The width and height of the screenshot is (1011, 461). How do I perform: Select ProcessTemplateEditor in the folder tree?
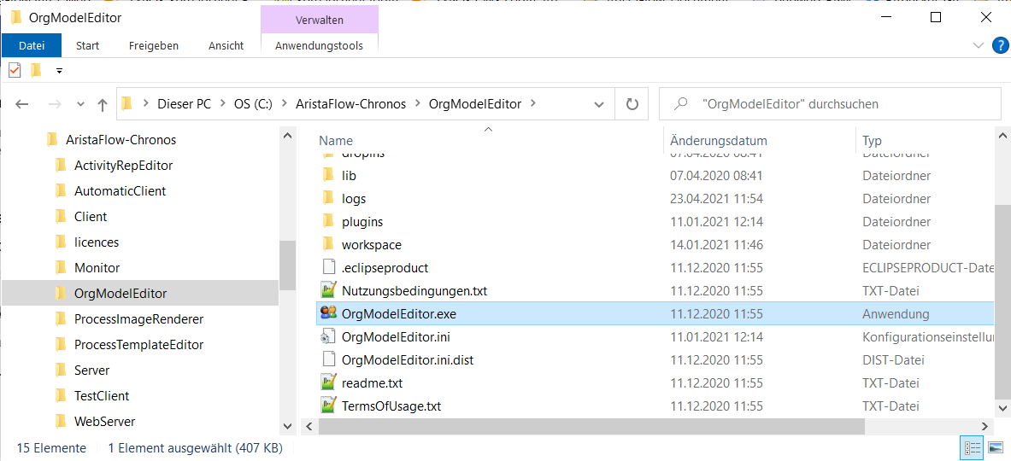coord(138,345)
